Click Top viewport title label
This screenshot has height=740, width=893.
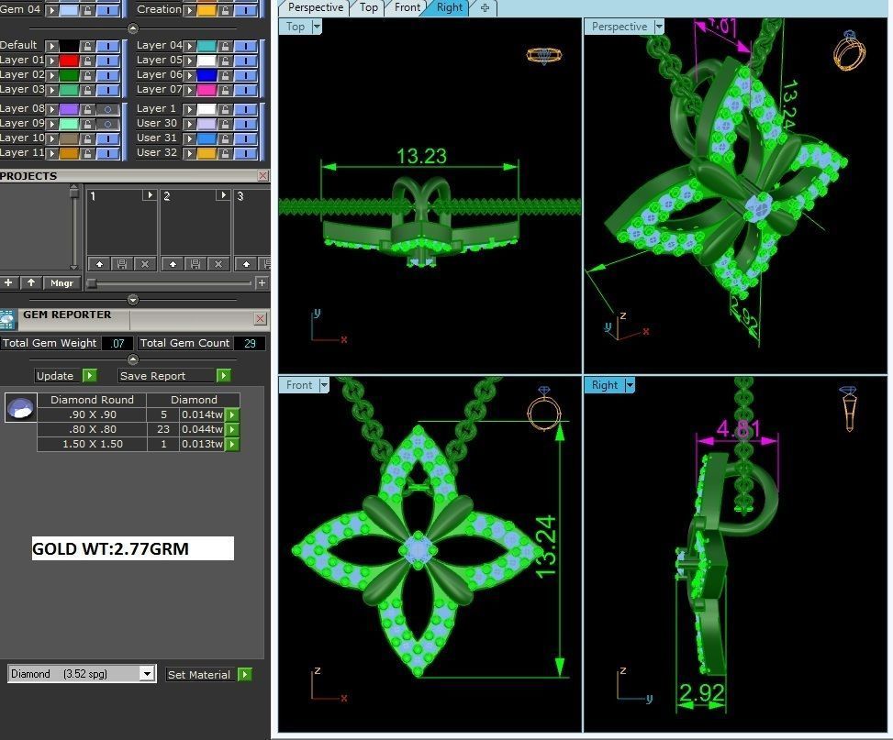coord(295,27)
